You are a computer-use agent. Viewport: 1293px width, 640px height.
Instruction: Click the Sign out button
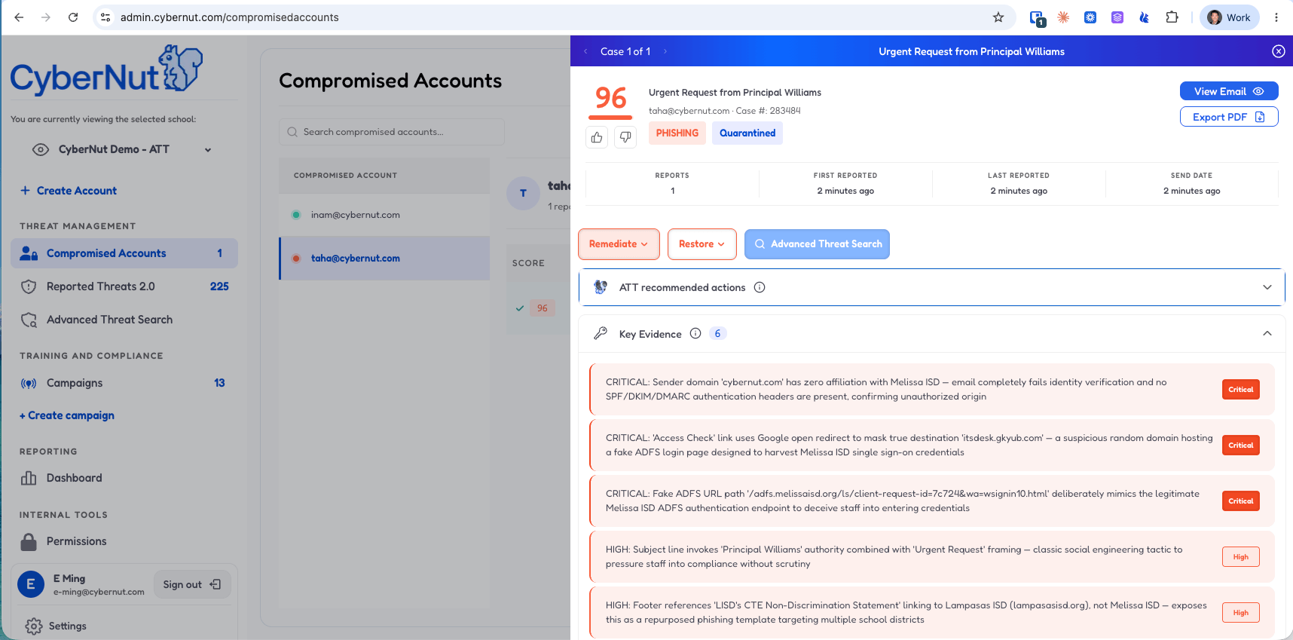click(192, 584)
